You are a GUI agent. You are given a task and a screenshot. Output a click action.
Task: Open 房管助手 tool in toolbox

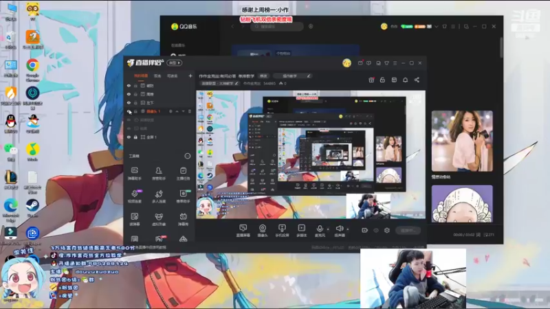point(159,173)
